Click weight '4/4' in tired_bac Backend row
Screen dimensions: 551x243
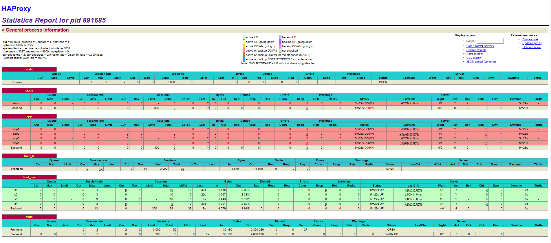(x=442, y=209)
